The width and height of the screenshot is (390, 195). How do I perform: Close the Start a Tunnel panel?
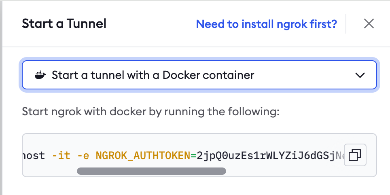tap(369, 24)
